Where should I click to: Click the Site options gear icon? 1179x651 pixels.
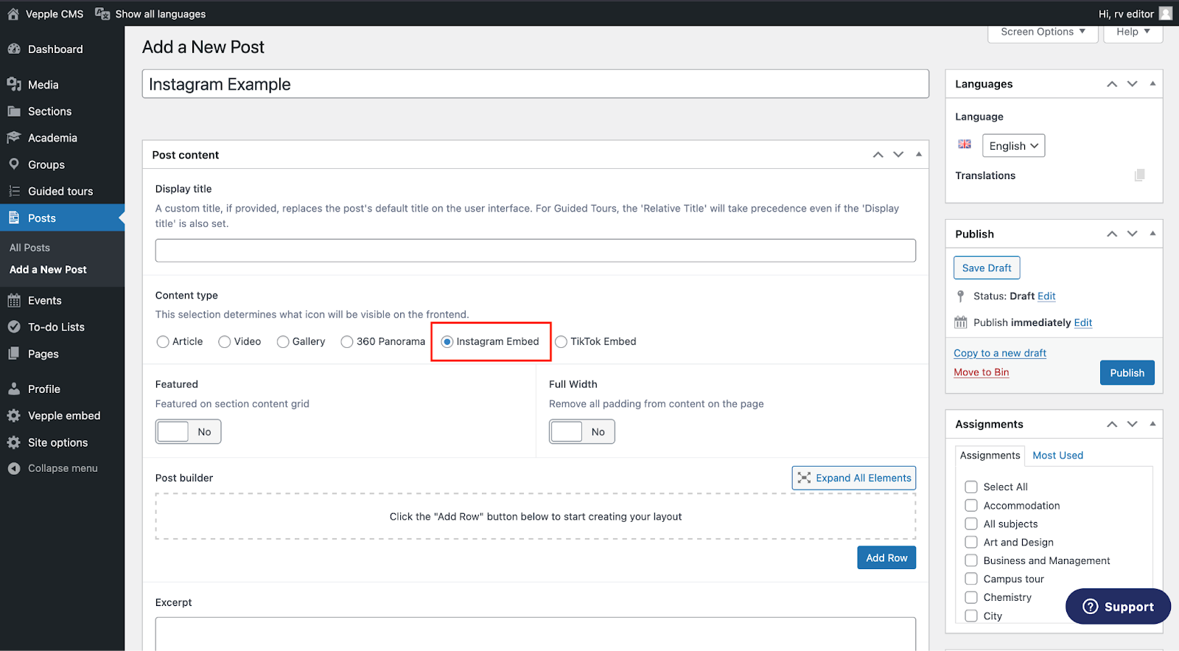coord(14,442)
